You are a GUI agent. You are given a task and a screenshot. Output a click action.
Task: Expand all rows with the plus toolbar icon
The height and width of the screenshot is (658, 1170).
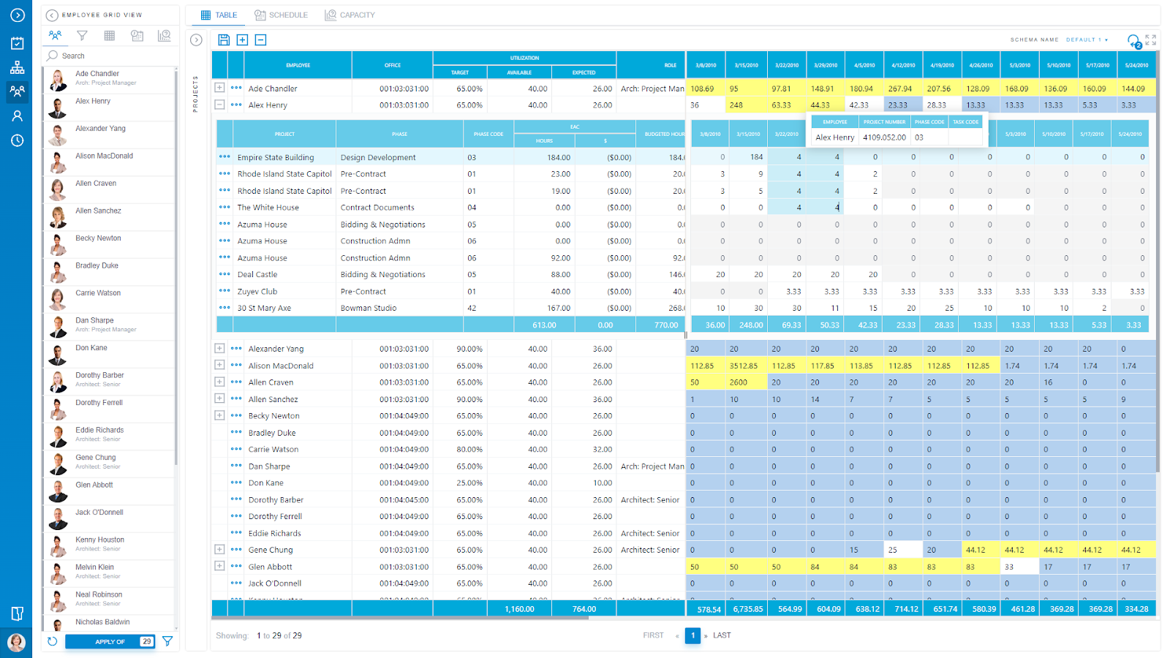click(242, 39)
